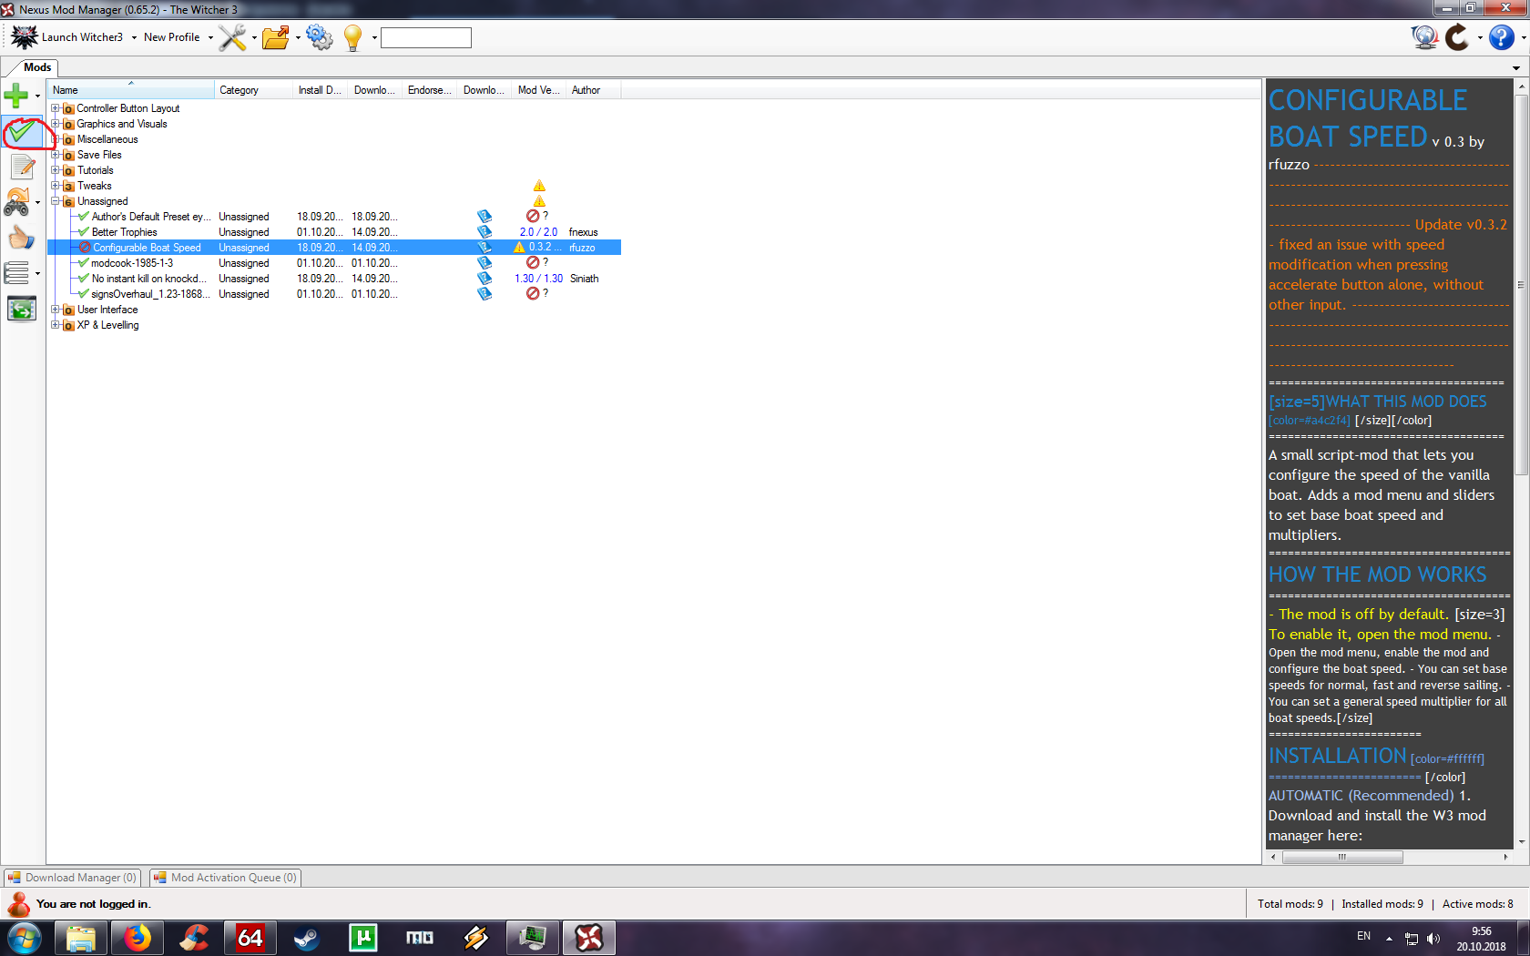This screenshot has height=956, width=1530.
Task: Toggle the checkmark for Better Trophies mod
Action: click(x=84, y=232)
